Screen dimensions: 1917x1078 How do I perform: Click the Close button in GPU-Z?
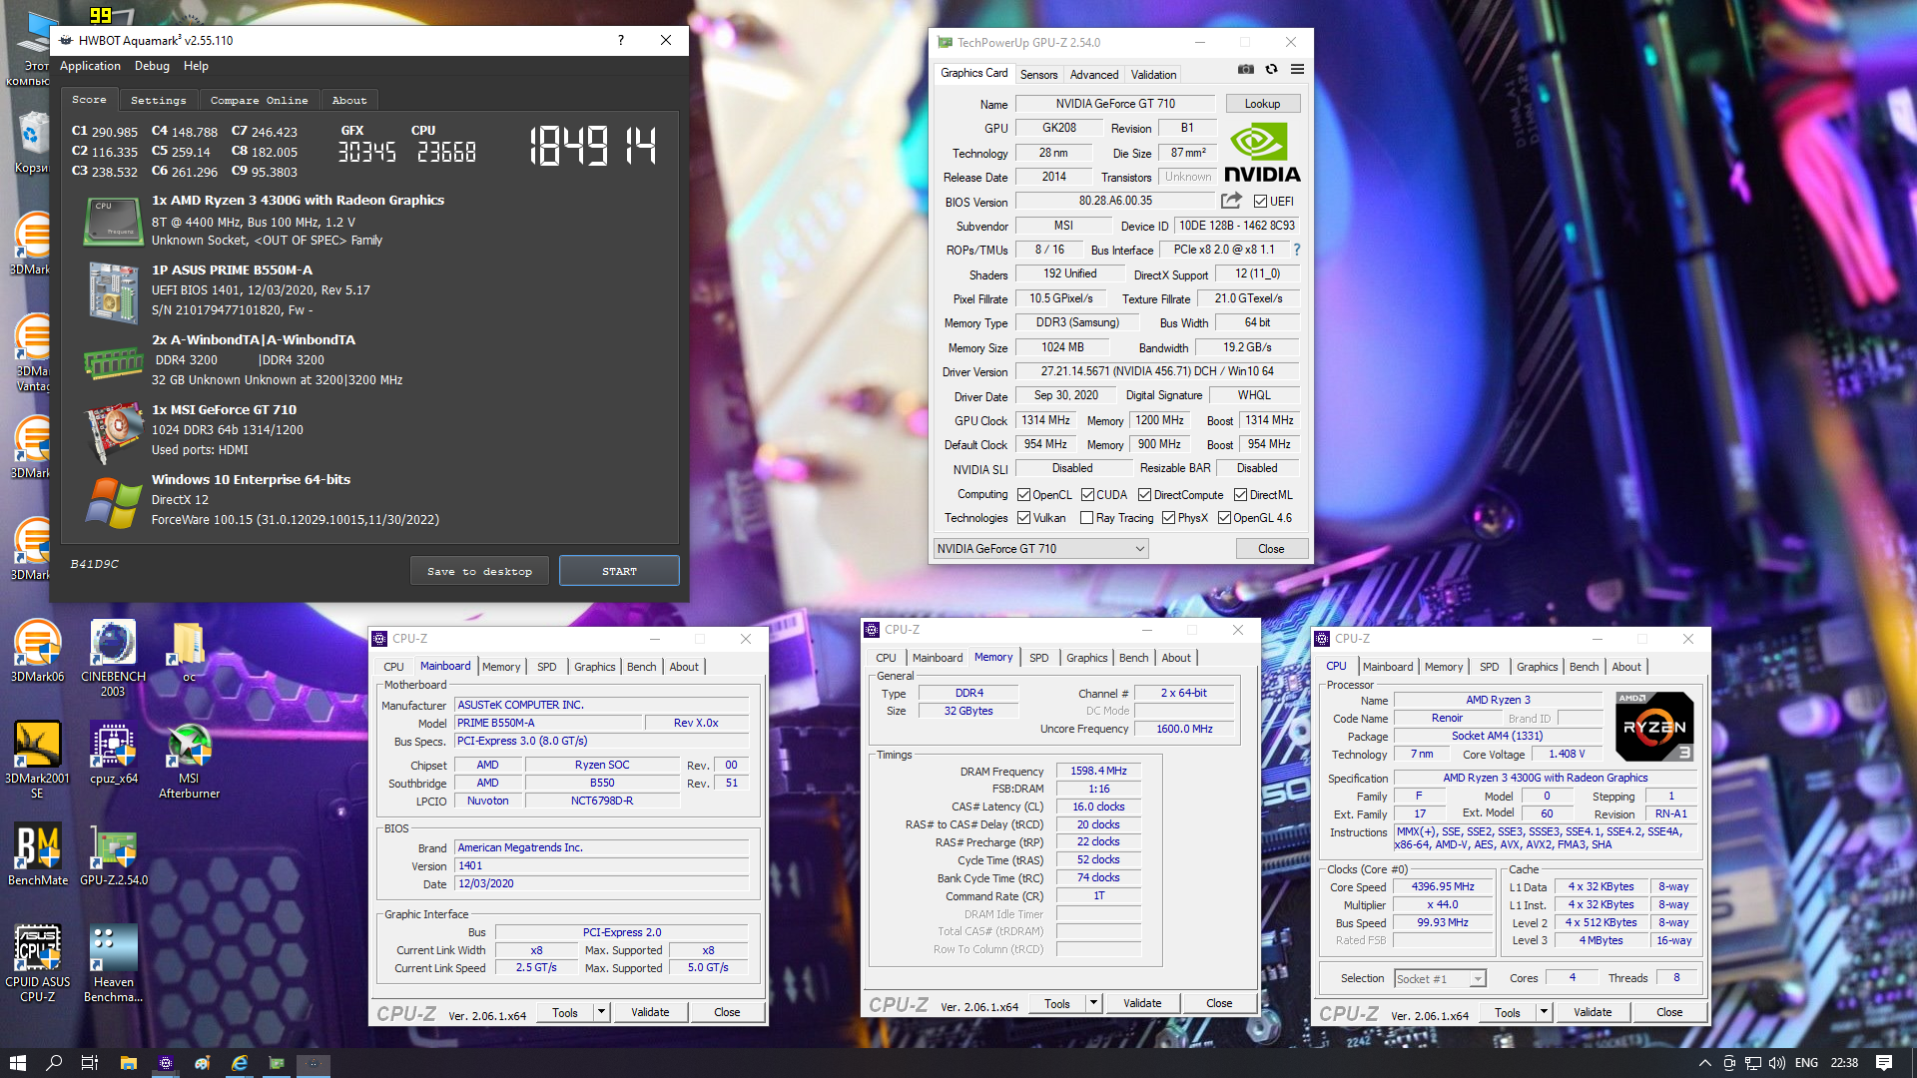pos(1271,549)
